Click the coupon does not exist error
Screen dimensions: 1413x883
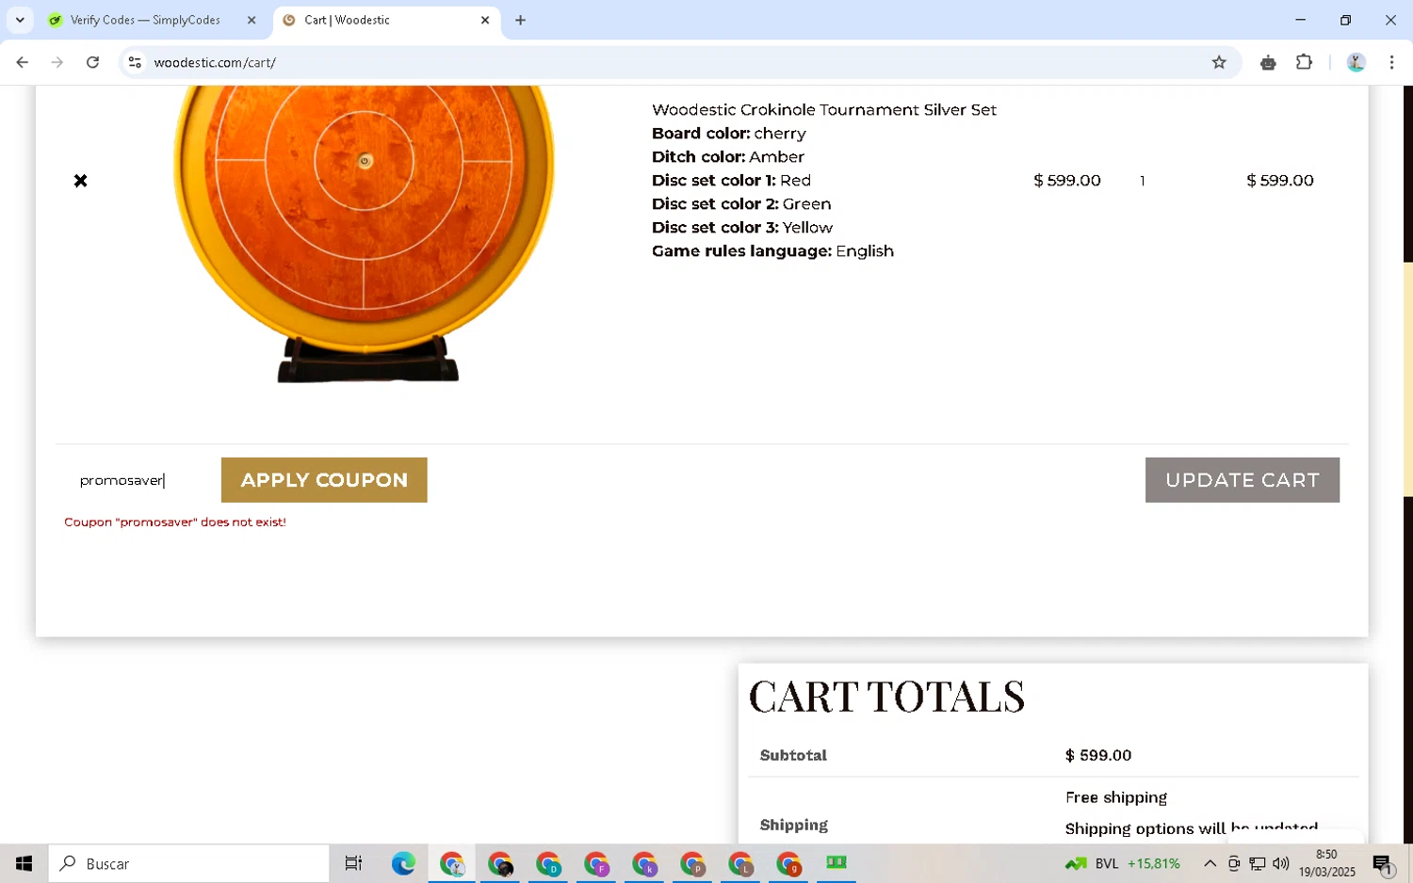click(x=175, y=522)
